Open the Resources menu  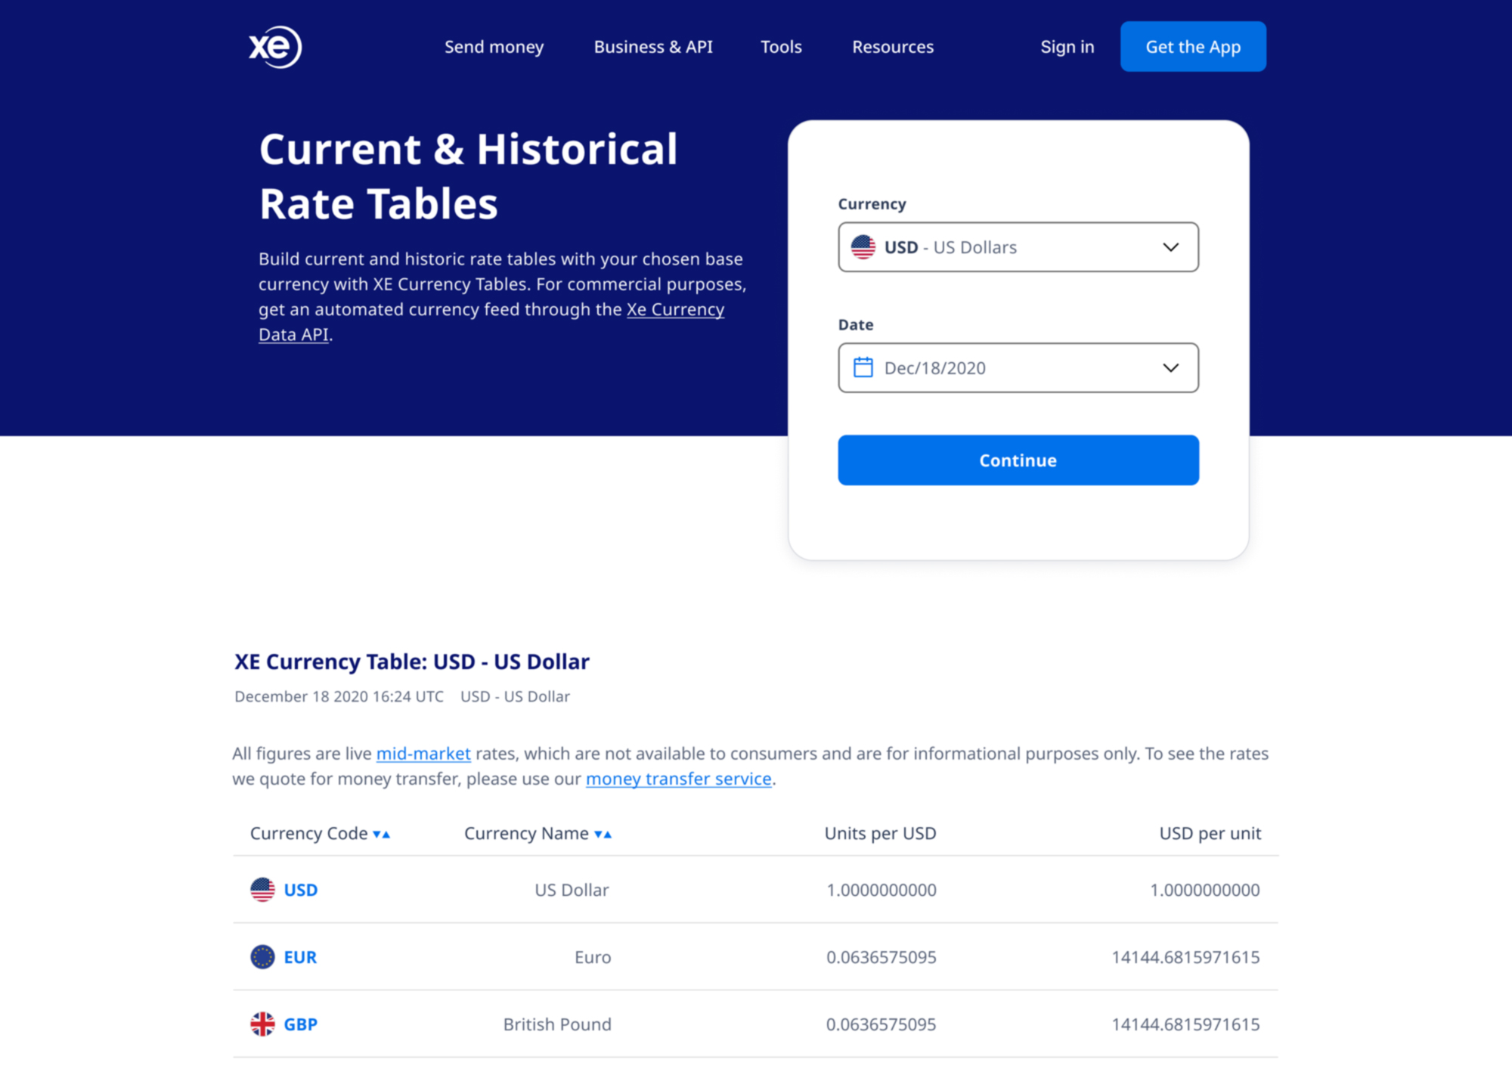(x=893, y=47)
